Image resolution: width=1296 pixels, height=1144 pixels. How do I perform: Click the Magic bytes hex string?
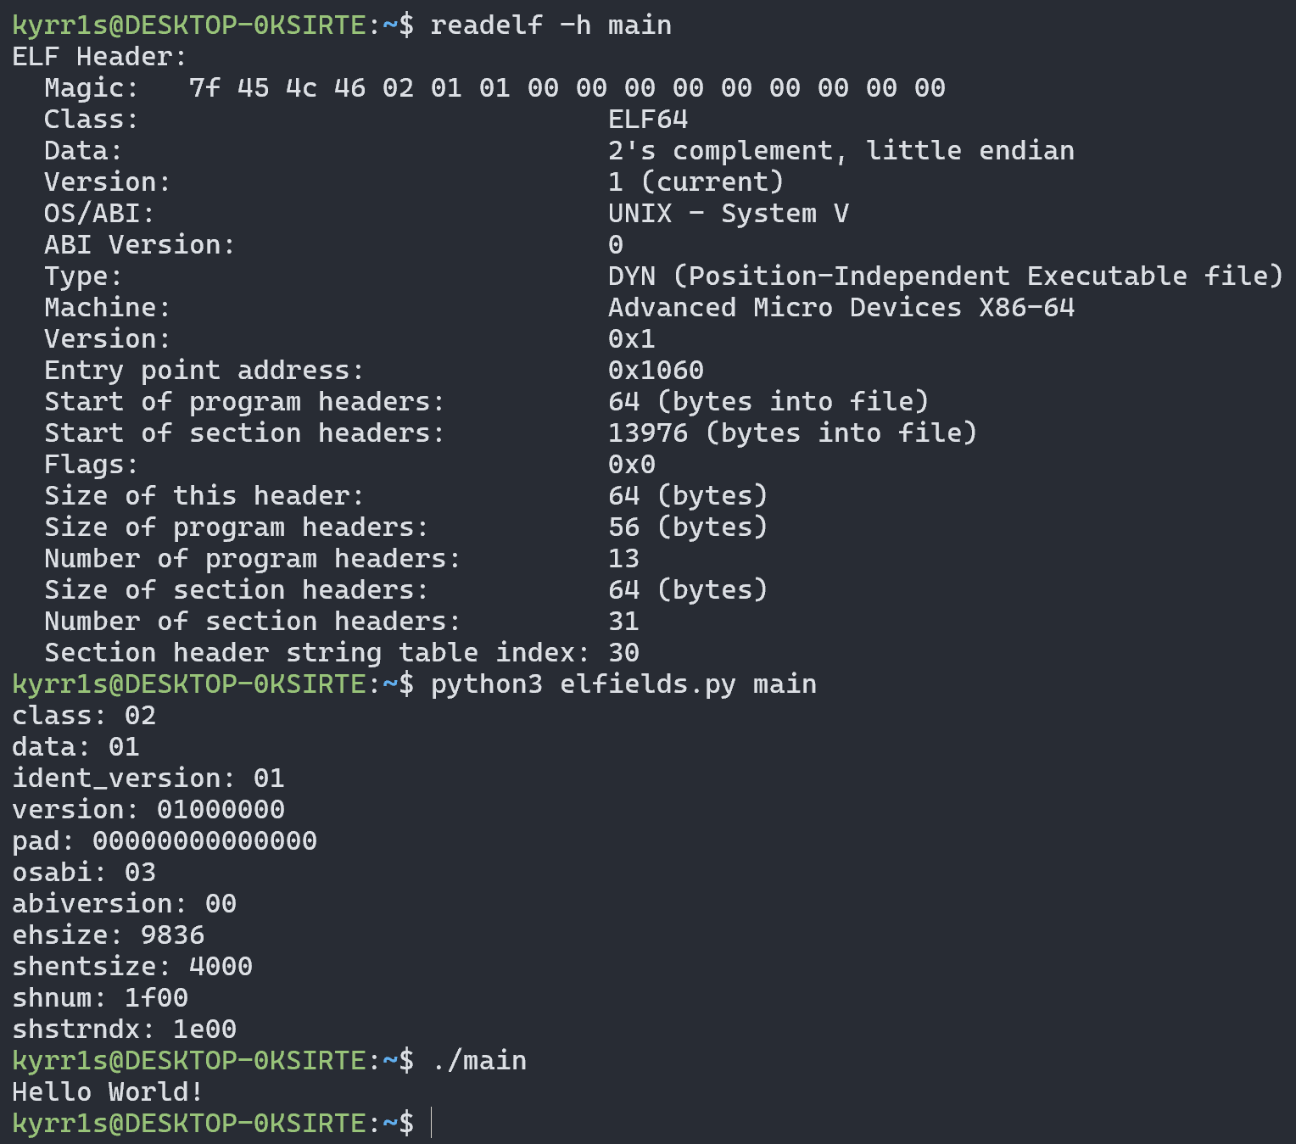pyautogui.click(x=567, y=88)
